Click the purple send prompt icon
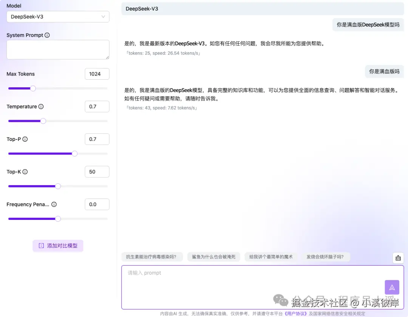Screen dimensions: 408x317 coord(392,287)
